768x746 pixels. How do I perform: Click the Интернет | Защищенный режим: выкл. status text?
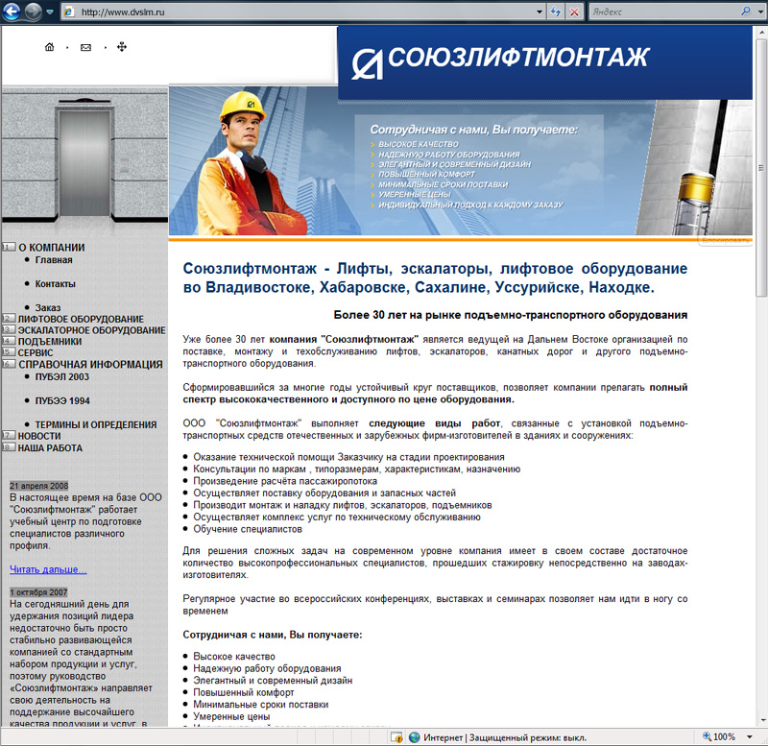click(x=505, y=737)
